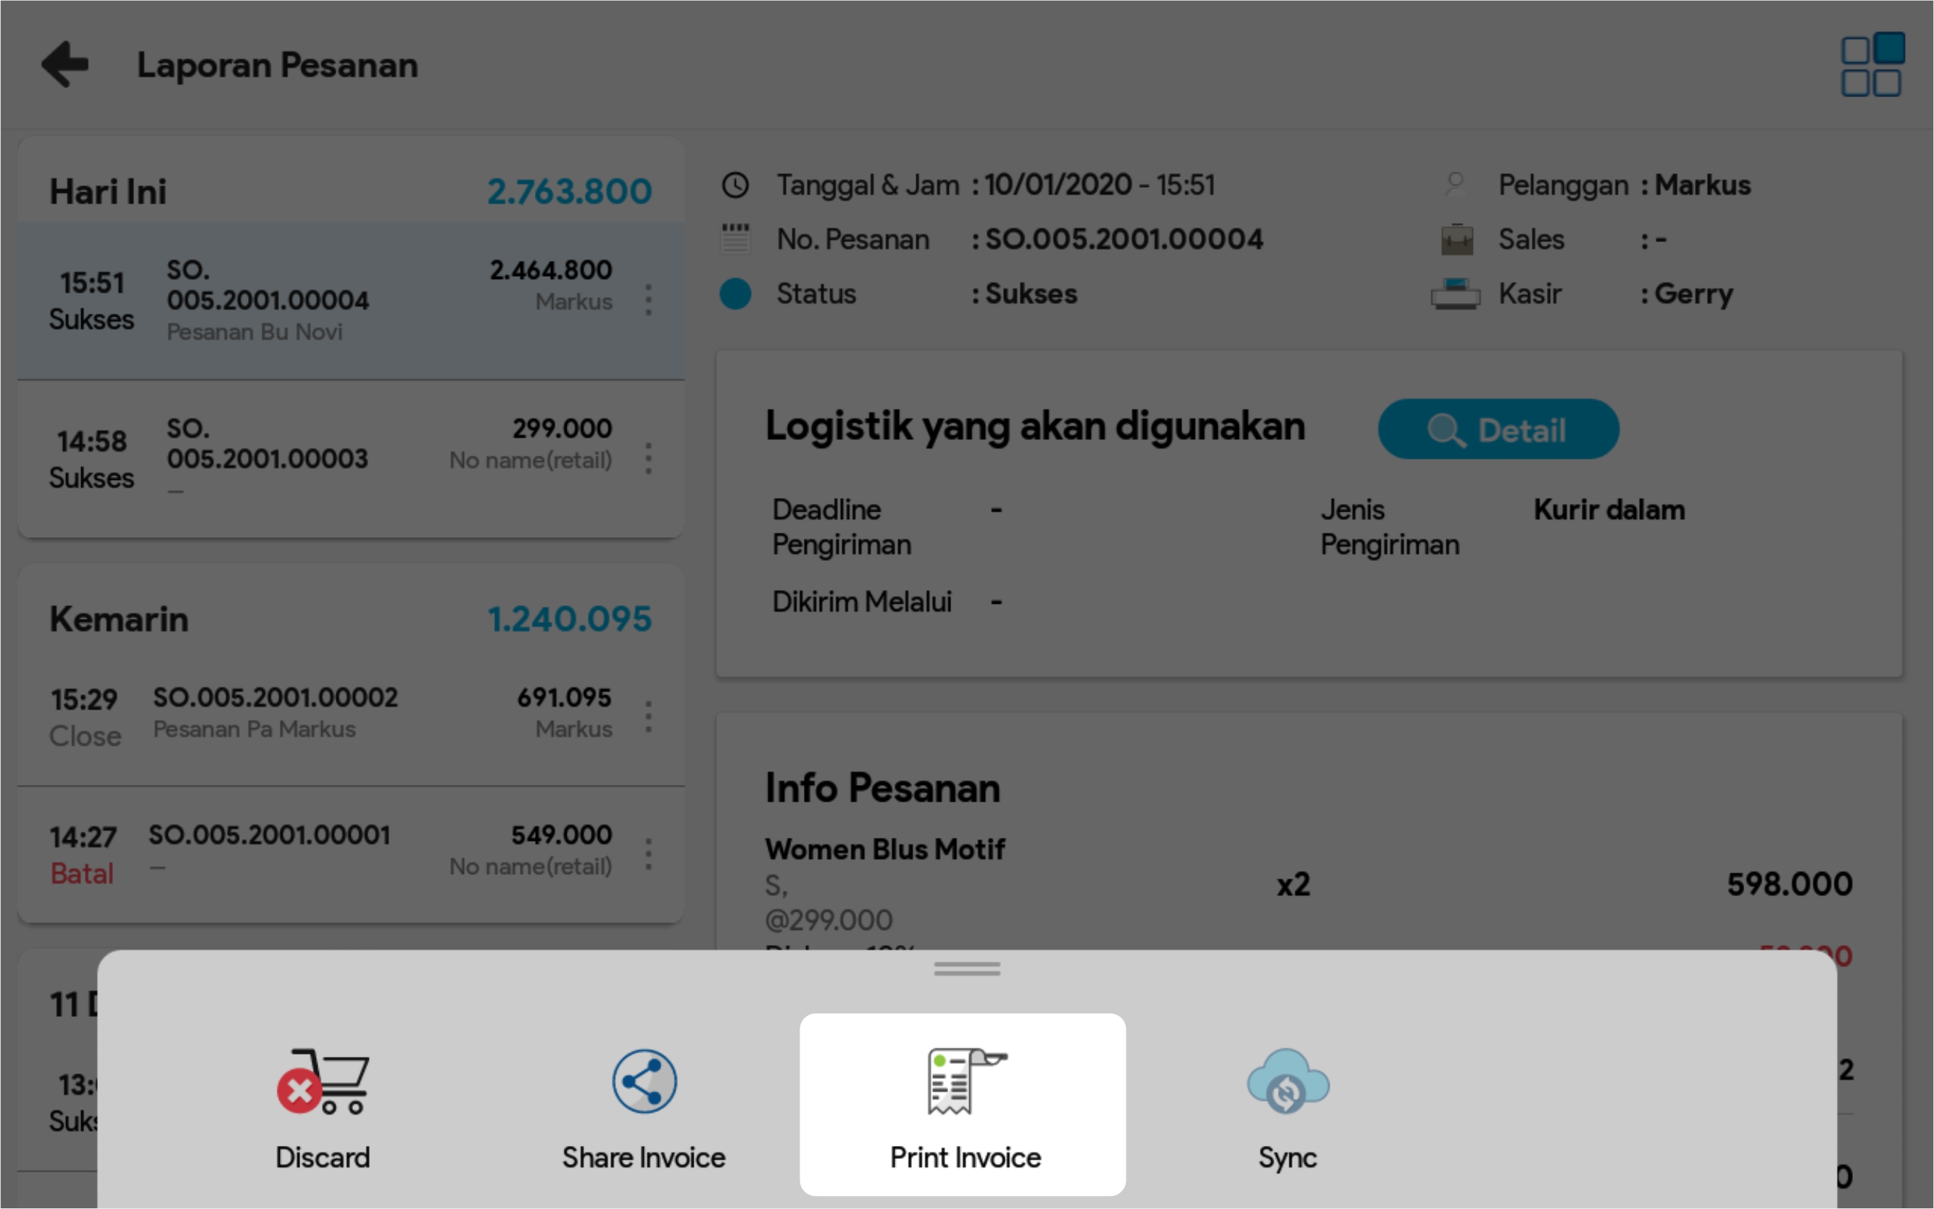
Task: Click the back arrow icon
Action: coord(65,64)
